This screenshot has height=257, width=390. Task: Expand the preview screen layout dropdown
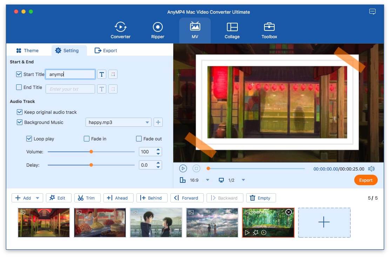click(243, 180)
